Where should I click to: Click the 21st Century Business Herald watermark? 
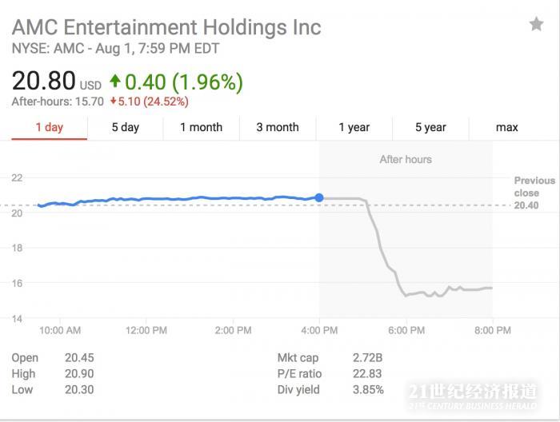pyautogui.click(x=472, y=394)
